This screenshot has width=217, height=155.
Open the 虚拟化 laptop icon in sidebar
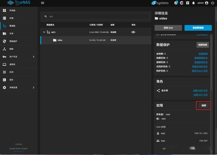pos(4,64)
